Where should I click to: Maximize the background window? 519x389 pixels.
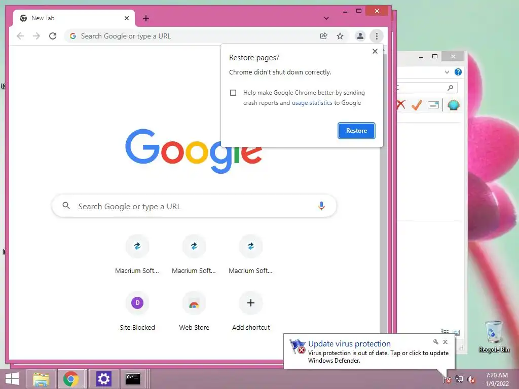(x=435, y=57)
